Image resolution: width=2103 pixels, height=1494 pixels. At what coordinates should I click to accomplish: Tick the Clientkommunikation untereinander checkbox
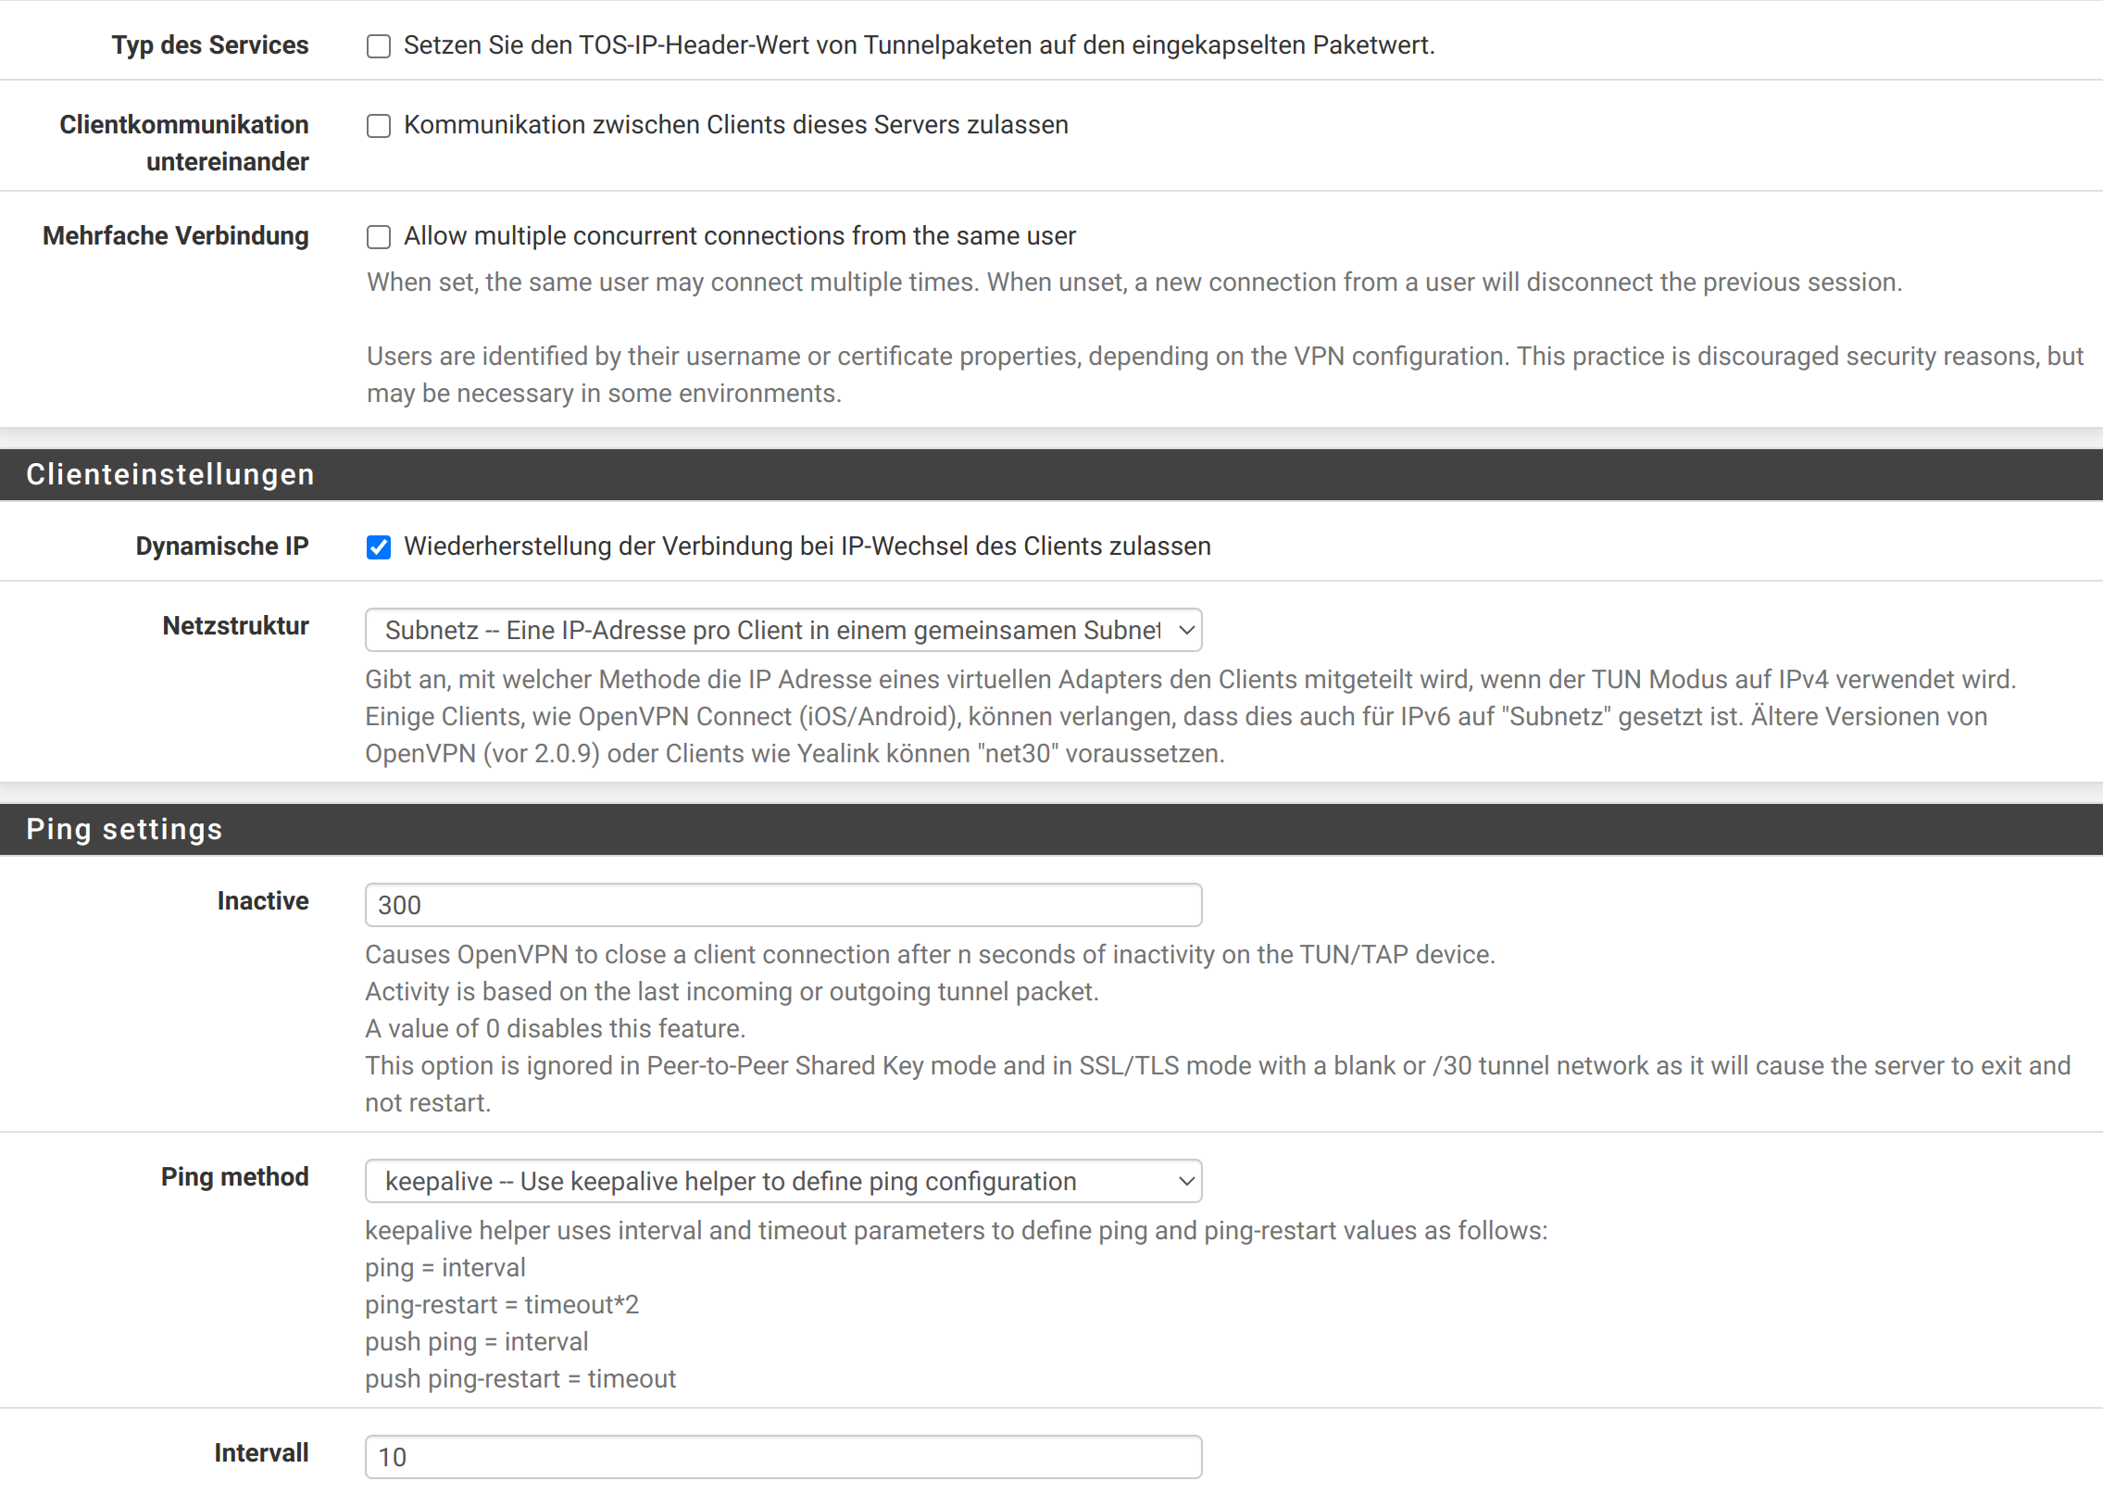pos(379,126)
